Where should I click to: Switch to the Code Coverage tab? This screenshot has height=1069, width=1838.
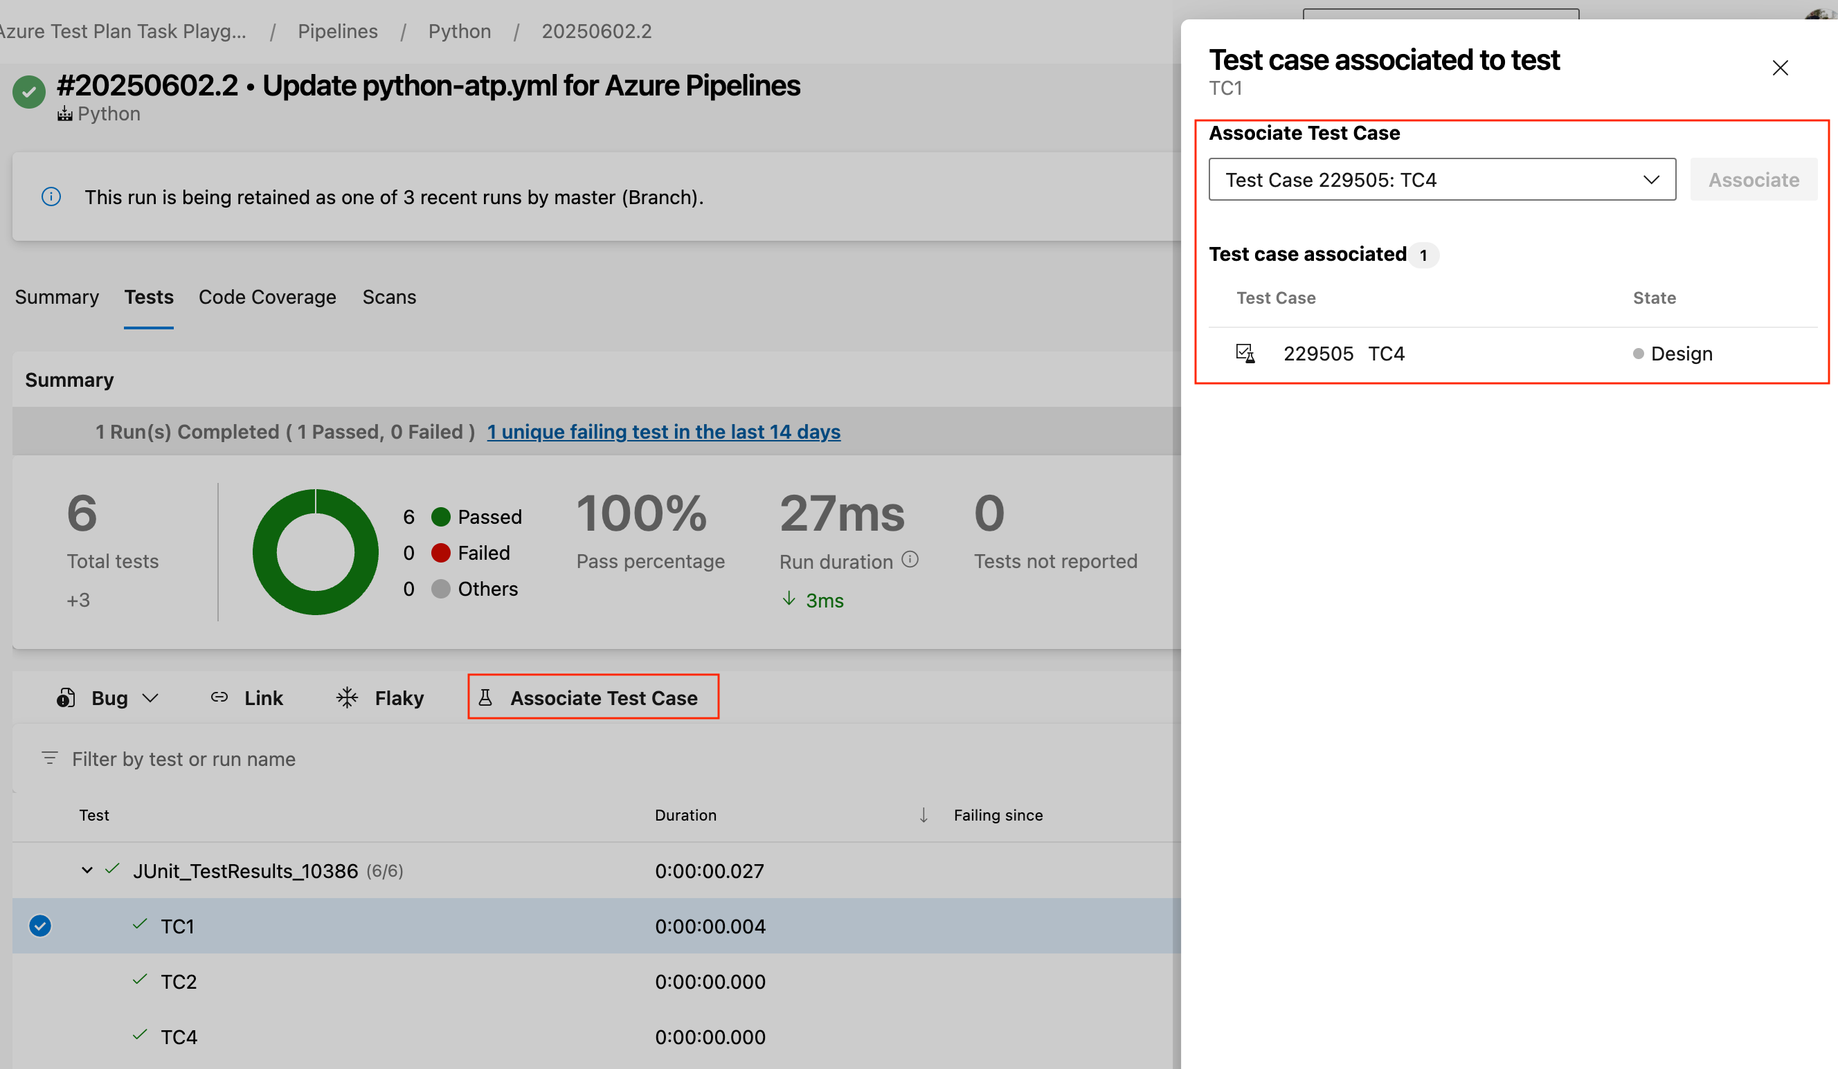click(268, 297)
